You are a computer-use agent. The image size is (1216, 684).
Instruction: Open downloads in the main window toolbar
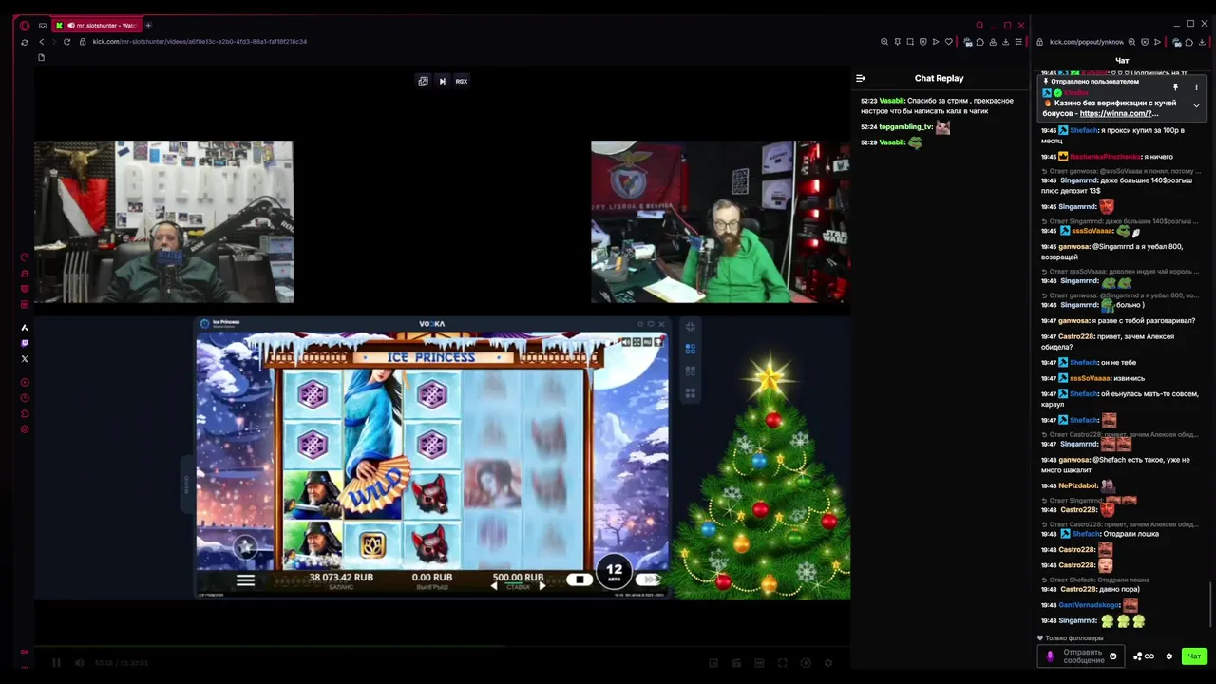[x=1006, y=42]
